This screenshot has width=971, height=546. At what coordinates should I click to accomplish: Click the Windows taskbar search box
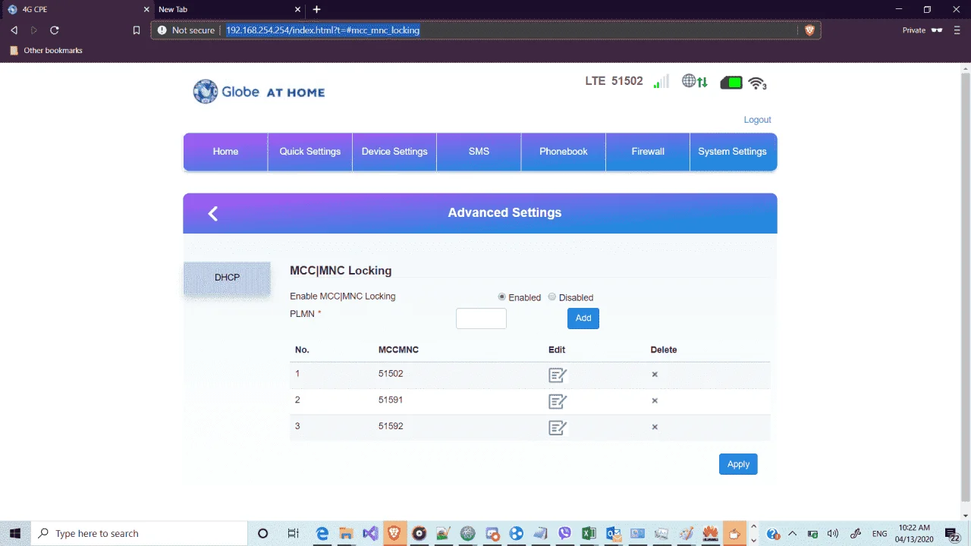(x=138, y=533)
